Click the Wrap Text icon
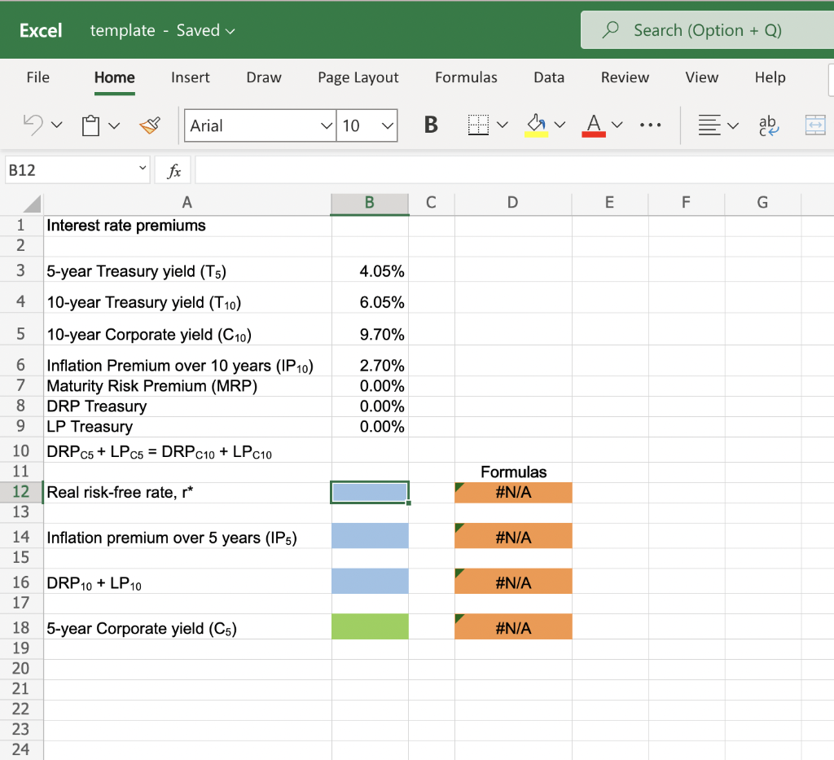Image resolution: width=834 pixels, height=760 pixels. point(768,125)
